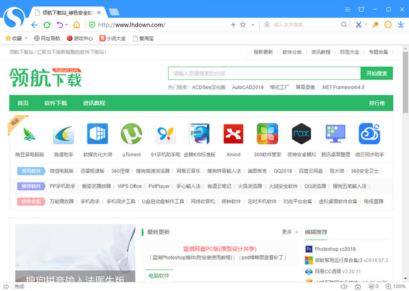Click the 腾讯桌面整理 icon

pyautogui.click(x=335, y=134)
